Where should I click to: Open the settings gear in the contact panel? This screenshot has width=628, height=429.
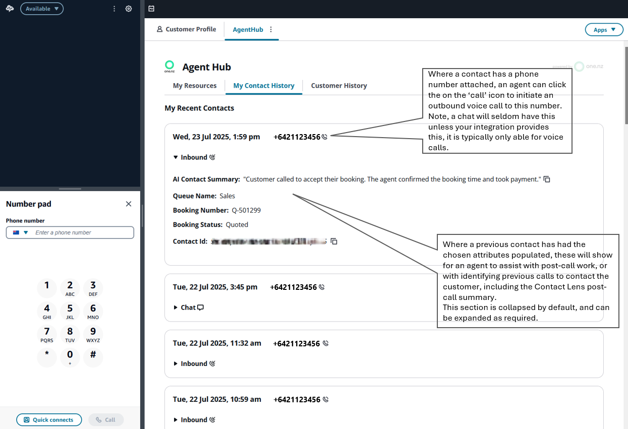pyautogui.click(x=129, y=9)
